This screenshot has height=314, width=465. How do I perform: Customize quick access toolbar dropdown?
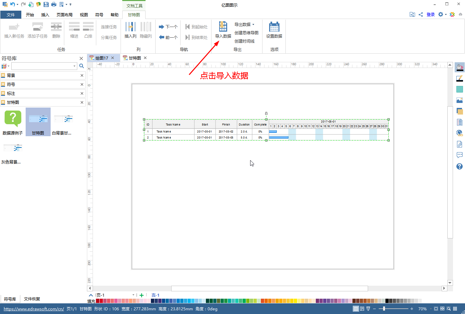(71, 4)
